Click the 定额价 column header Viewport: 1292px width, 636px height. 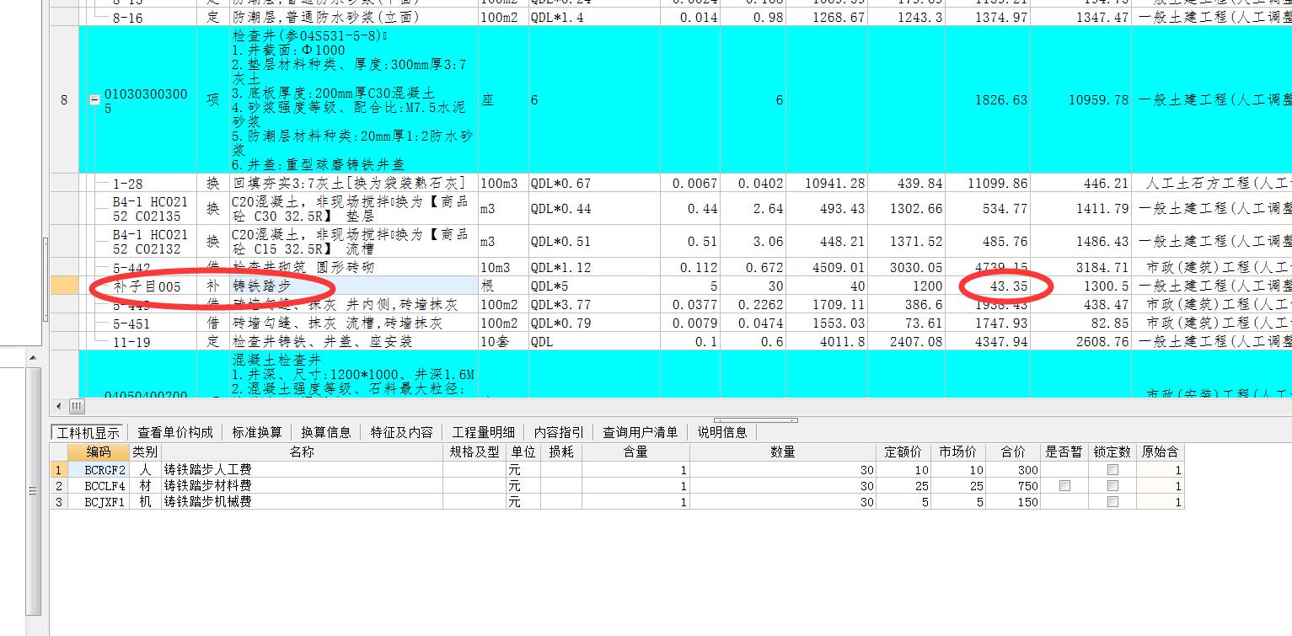tap(903, 452)
